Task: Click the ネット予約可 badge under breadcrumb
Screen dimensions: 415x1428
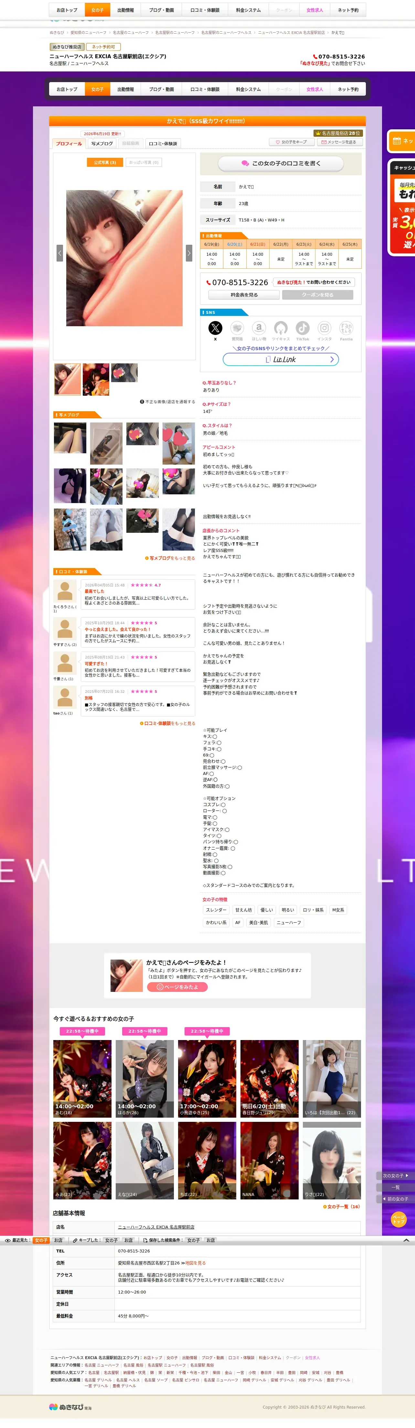Action: [x=104, y=47]
